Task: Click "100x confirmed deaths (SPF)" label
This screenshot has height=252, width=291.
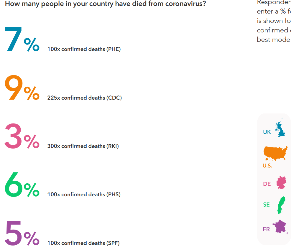Action: click(83, 243)
